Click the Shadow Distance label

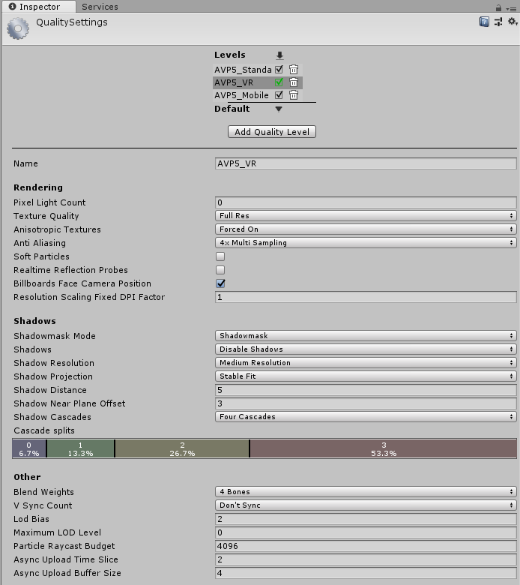pos(50,390)
